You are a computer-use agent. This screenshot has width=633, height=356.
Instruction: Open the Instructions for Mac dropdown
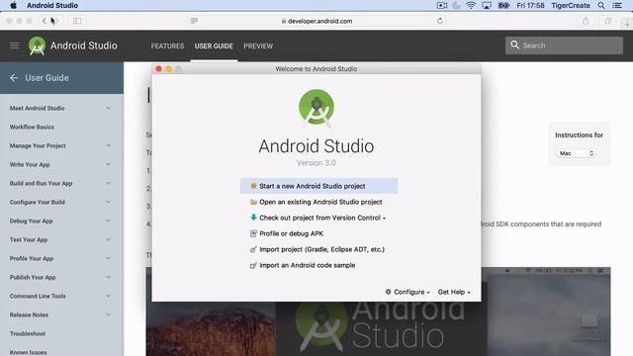pyautogui.click(x=576, y=153)
